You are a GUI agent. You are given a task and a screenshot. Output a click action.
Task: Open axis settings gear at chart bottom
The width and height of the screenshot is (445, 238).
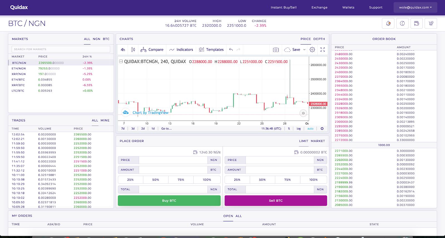tap(322, 129)
